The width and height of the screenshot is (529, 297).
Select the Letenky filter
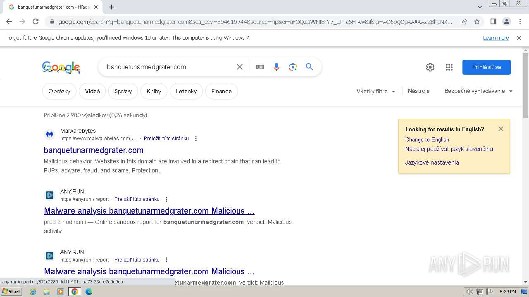pos(186,91)
